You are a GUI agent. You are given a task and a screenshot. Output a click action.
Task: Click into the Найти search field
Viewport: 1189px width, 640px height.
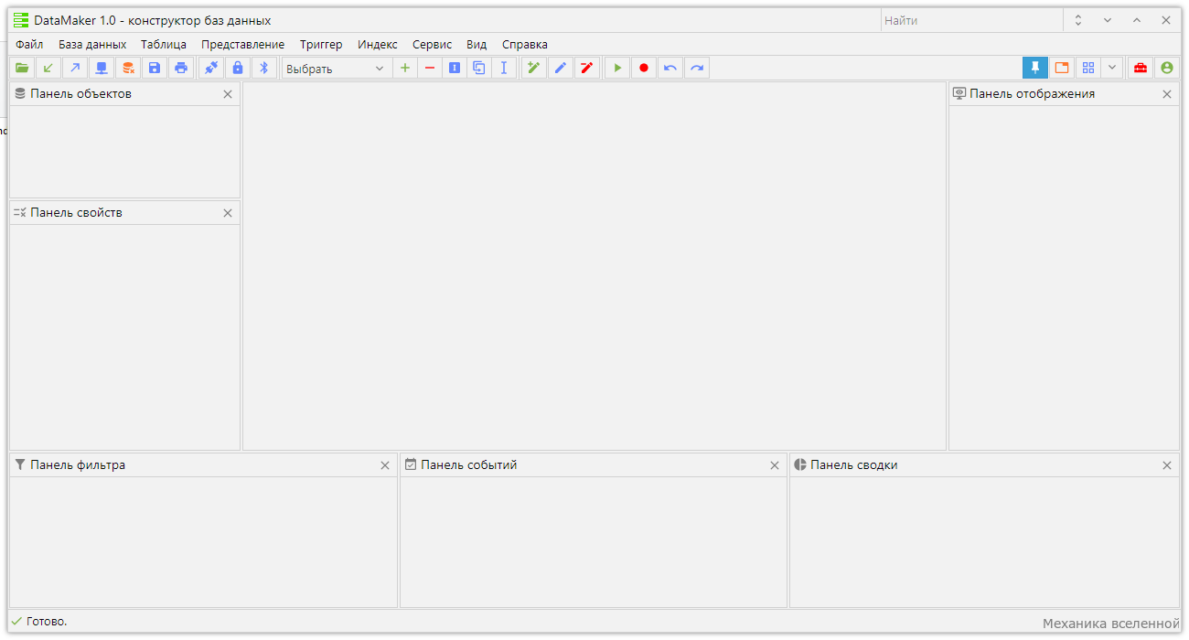(971, 20)
